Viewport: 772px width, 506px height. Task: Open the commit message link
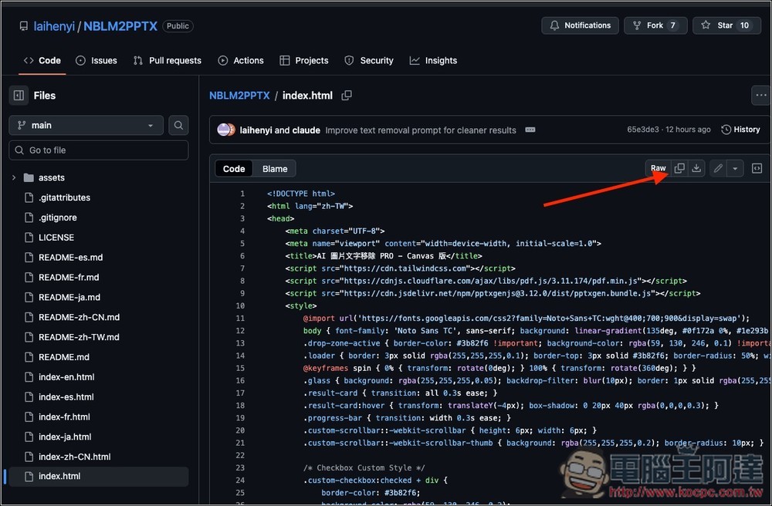tap(421, 130)
